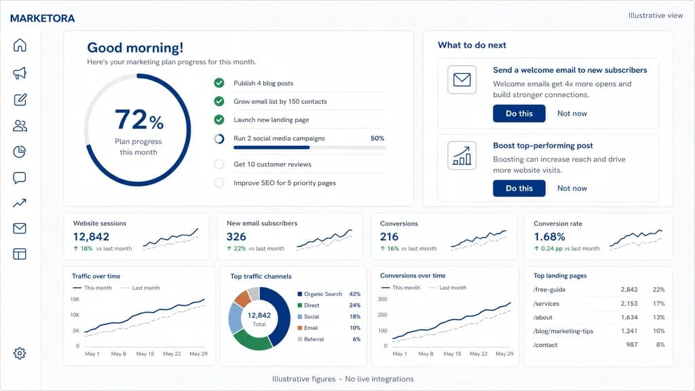Click 'Not now' for welcome email
This screenshot has height=391, width=695.
point(571,113)
